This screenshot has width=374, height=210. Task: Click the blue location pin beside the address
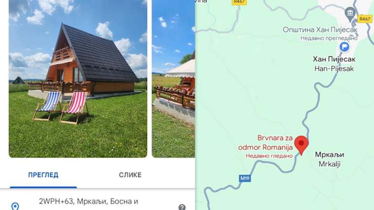pyautogui.click(x=15, y=206)
